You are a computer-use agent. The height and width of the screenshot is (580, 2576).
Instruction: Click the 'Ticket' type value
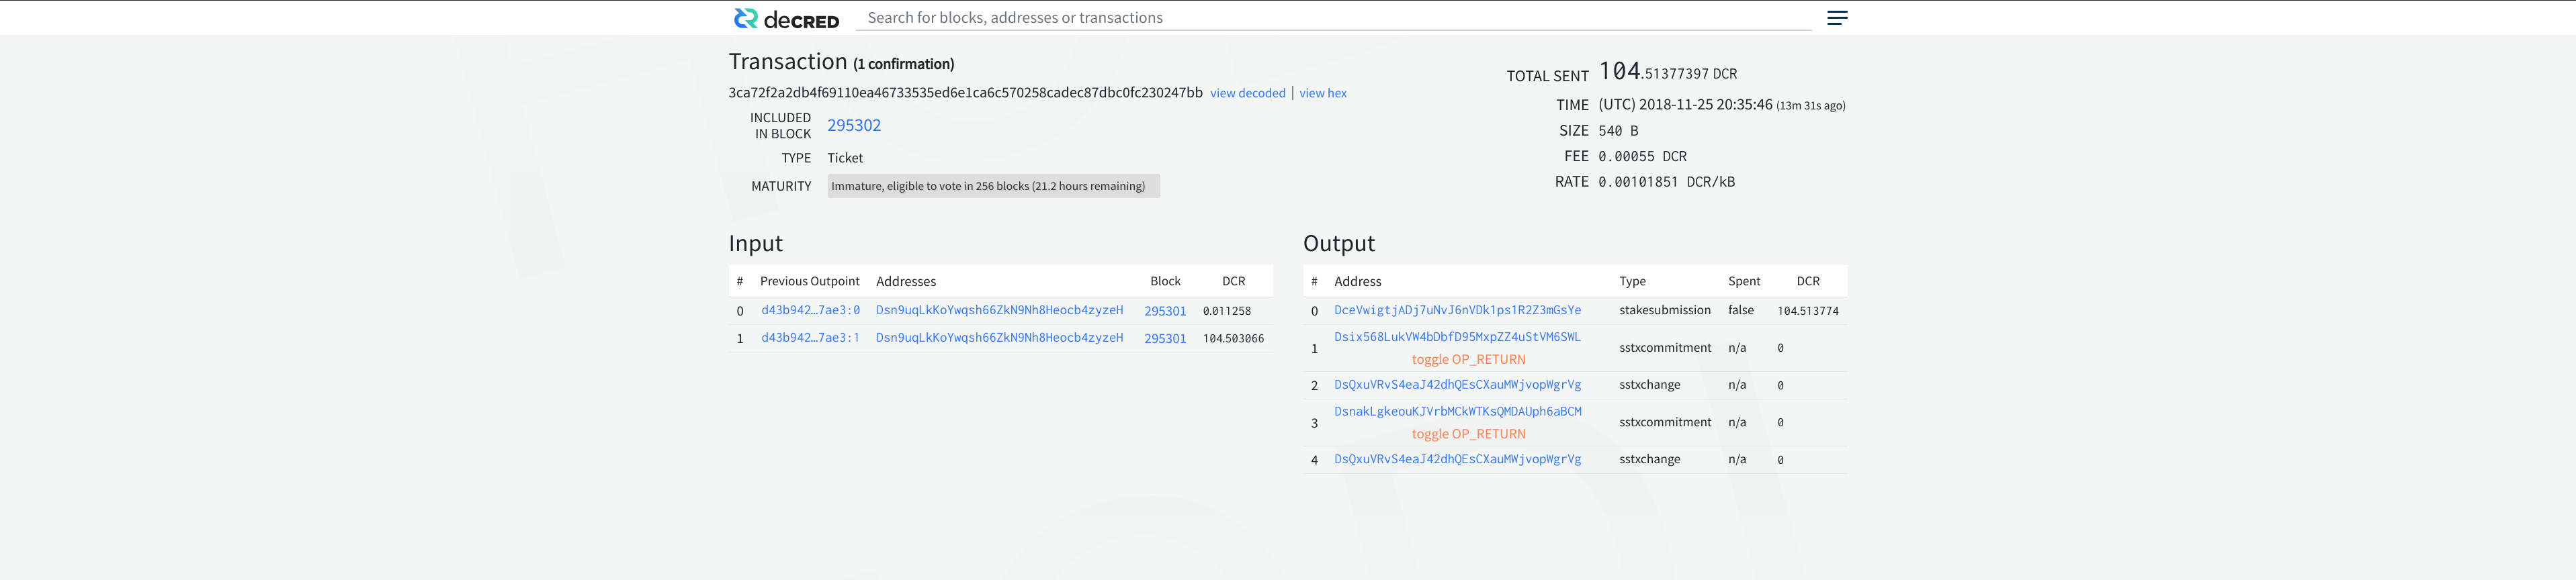coord(844,158)
